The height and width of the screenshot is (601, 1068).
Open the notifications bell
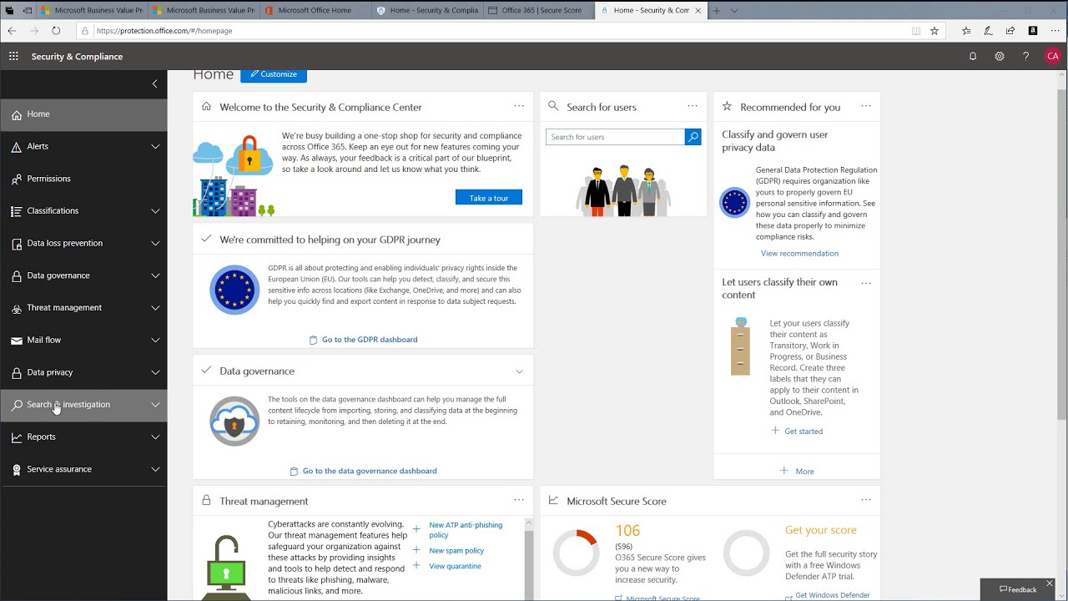click(x=973, y=56)
